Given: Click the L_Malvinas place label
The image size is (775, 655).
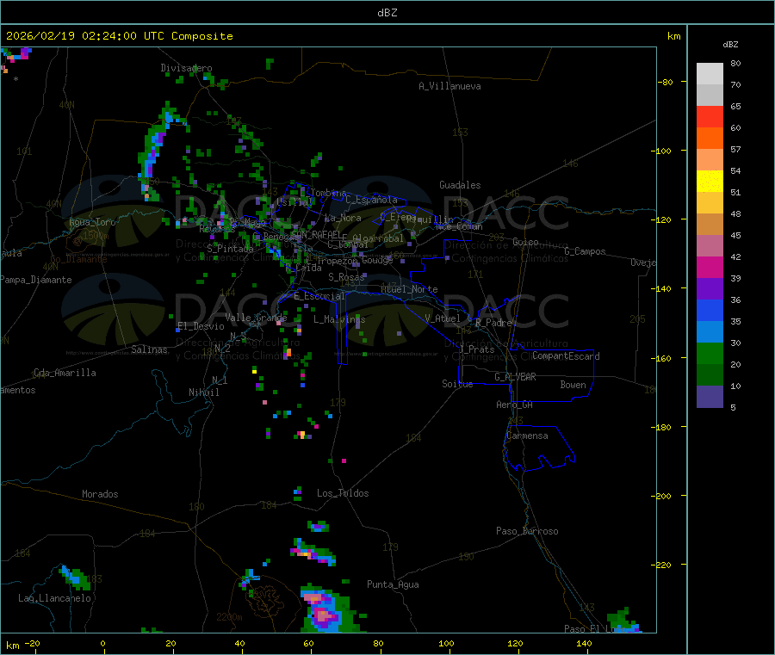Looking at the screenshot, I should pos(339,319).
